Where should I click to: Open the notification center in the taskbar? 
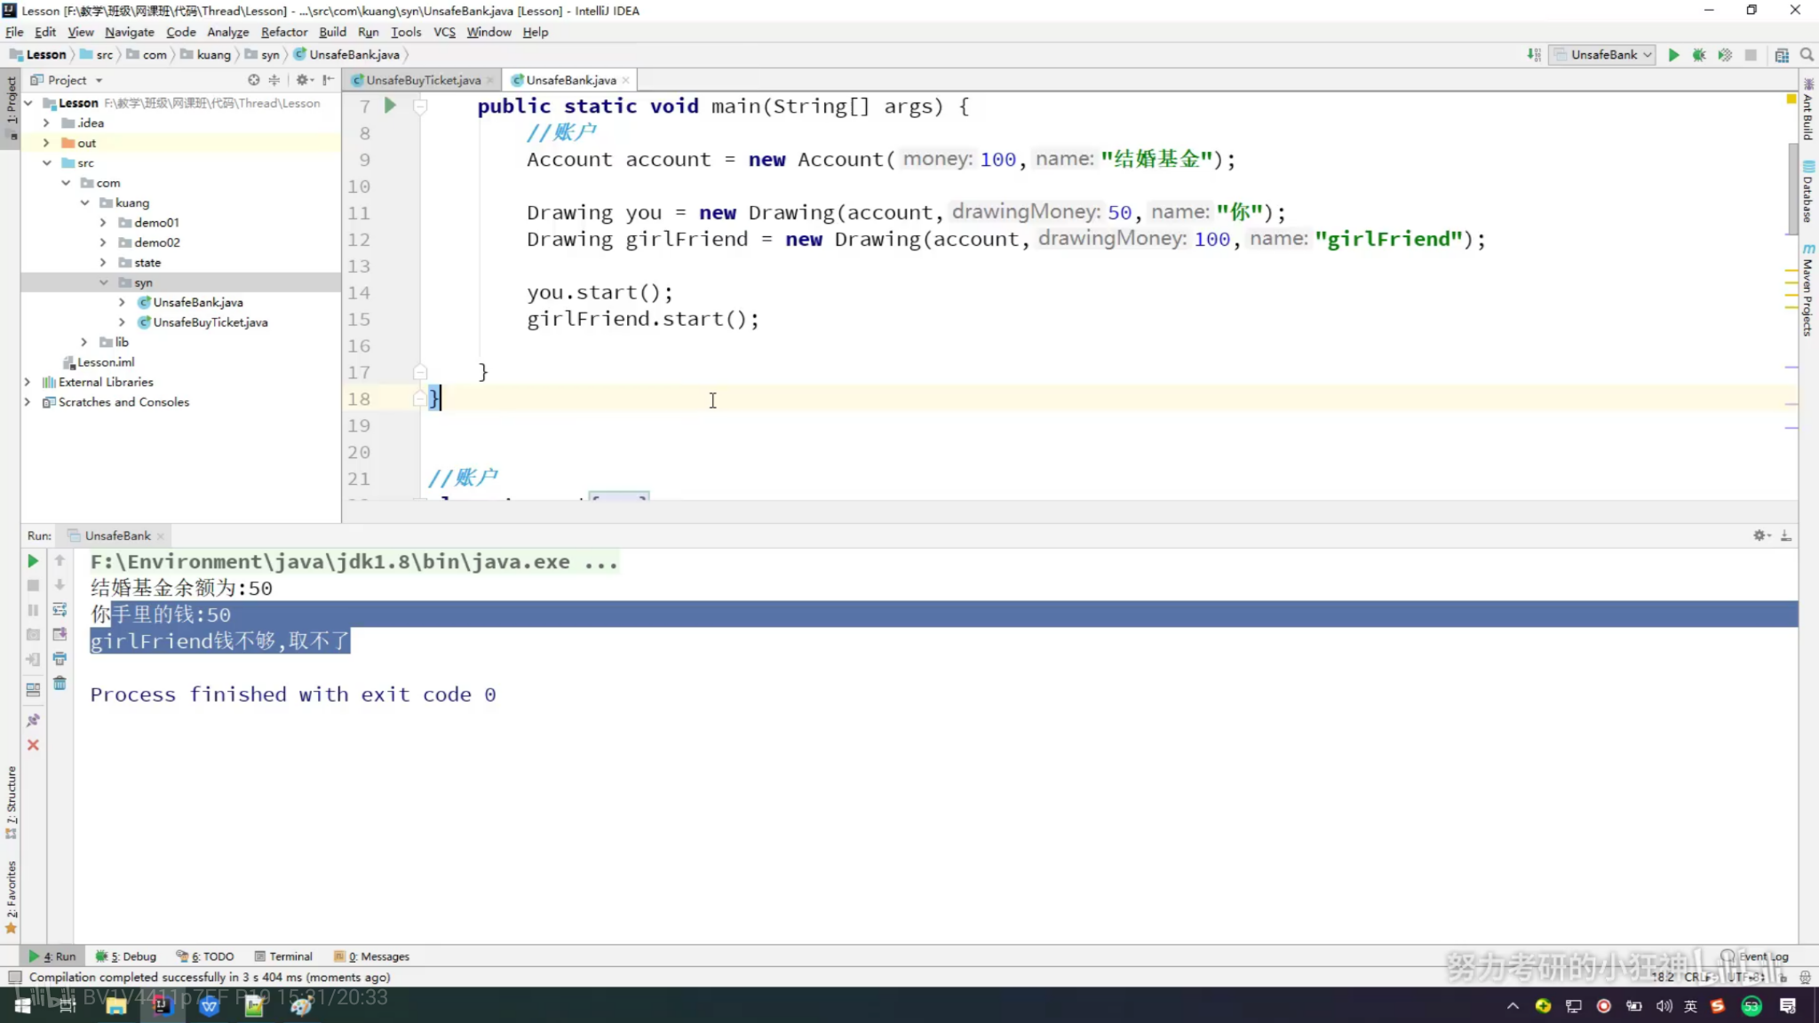[x=1788, y=1005]
